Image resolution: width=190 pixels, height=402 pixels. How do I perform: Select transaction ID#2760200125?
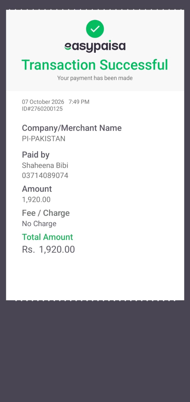(x=42, y=109)
